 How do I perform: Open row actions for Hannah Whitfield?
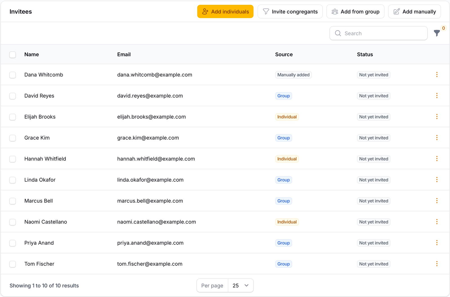coord(437,159)
